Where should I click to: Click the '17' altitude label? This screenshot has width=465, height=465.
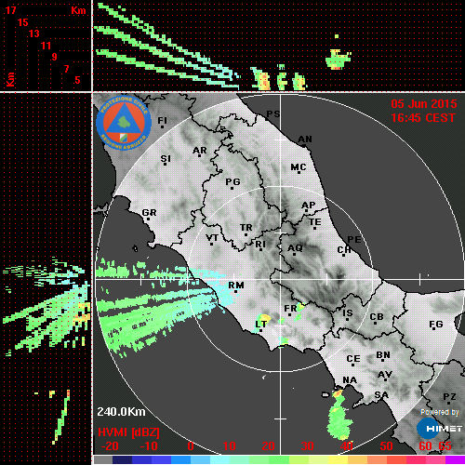pyautogui.click(x=10, y=10)
